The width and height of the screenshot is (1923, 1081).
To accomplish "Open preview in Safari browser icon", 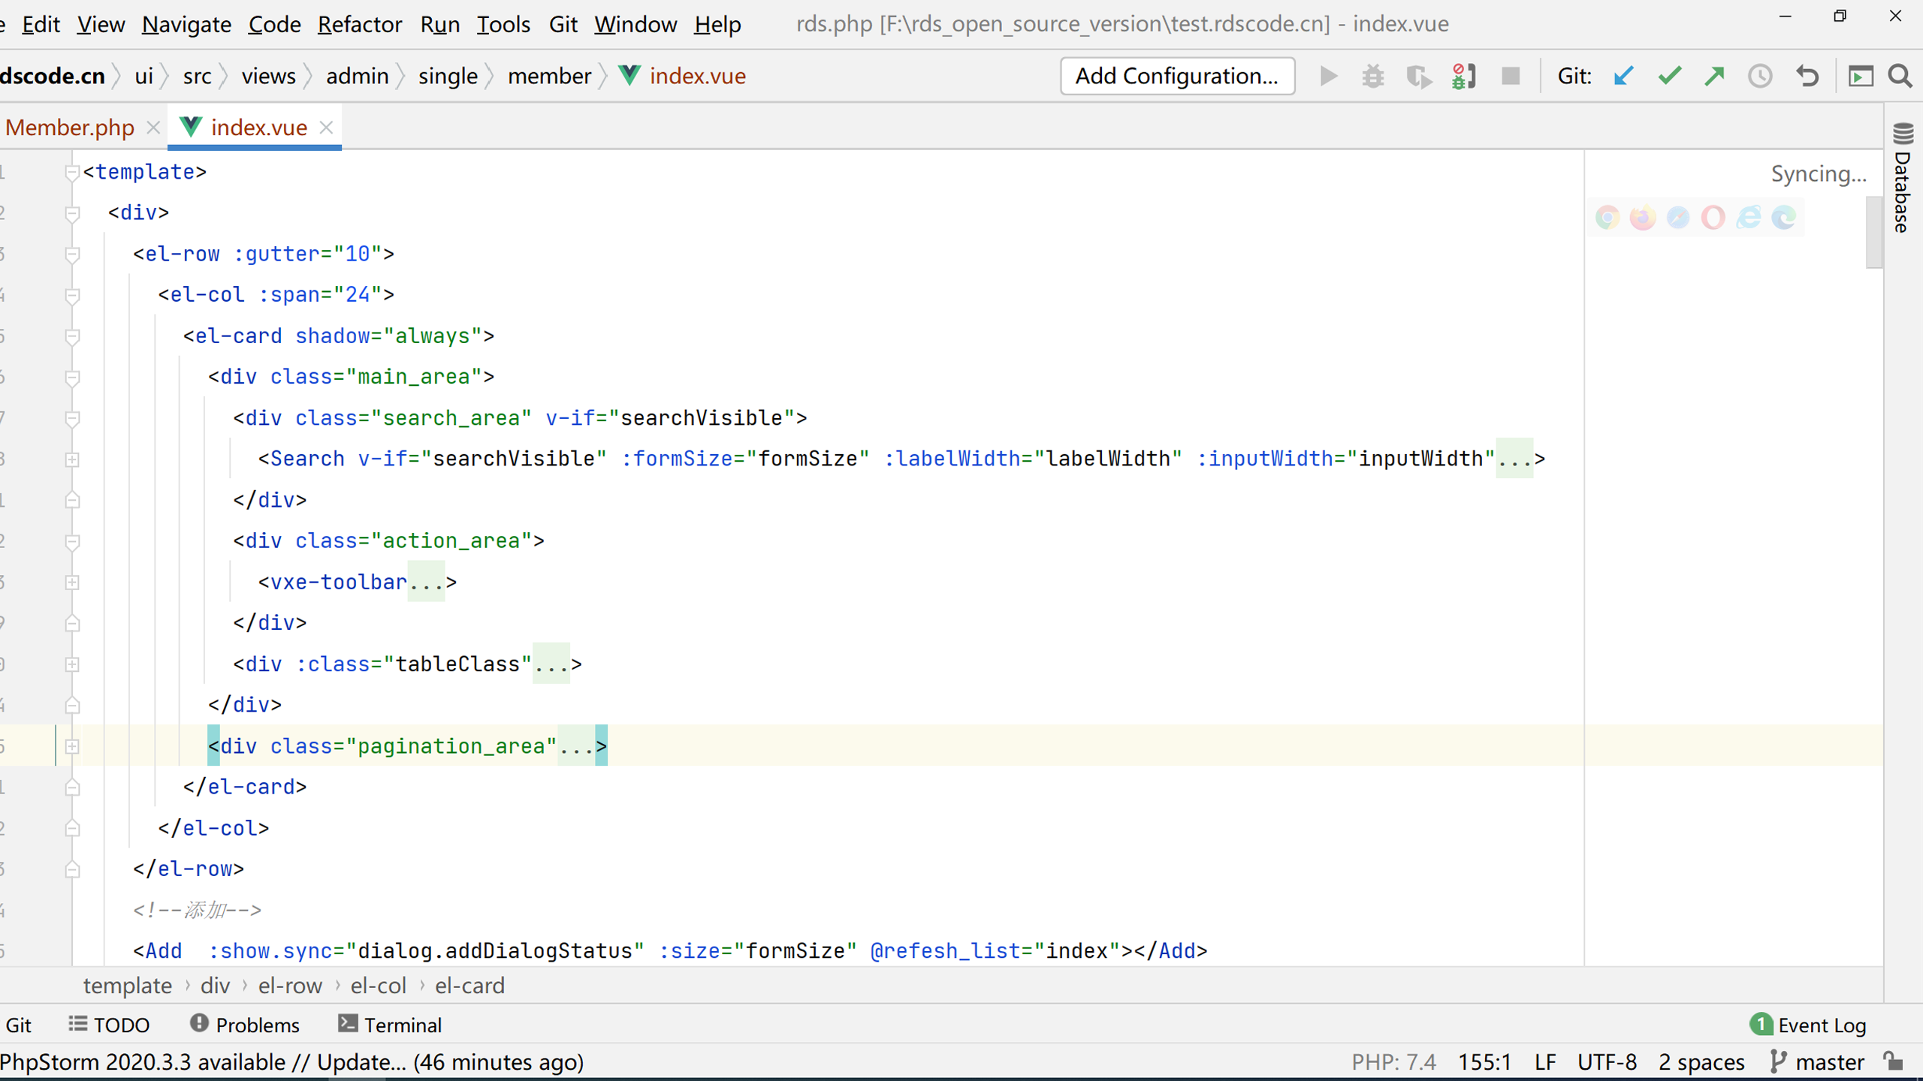I will pyautogui.click(x=1678, y=218).
